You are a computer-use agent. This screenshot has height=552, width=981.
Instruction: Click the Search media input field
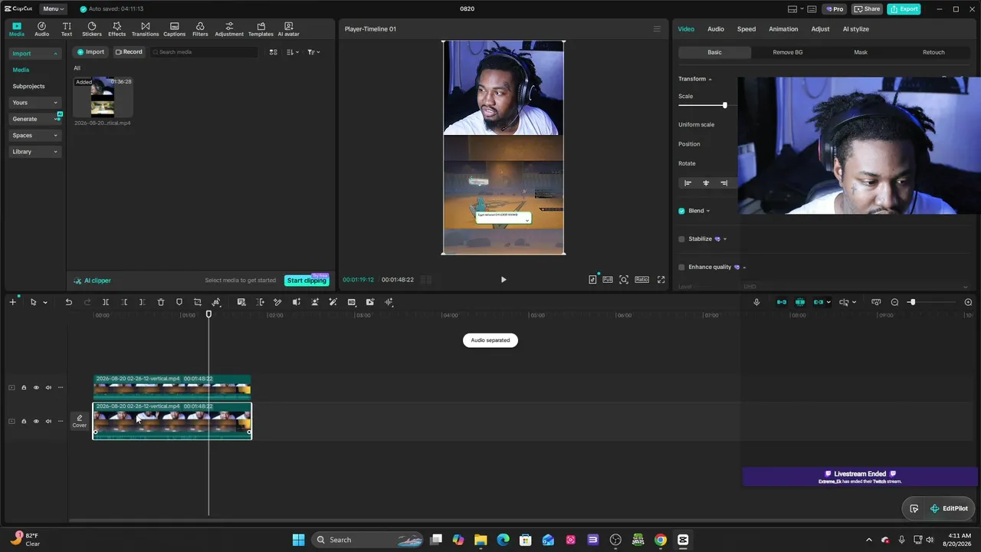coord(204,52)
